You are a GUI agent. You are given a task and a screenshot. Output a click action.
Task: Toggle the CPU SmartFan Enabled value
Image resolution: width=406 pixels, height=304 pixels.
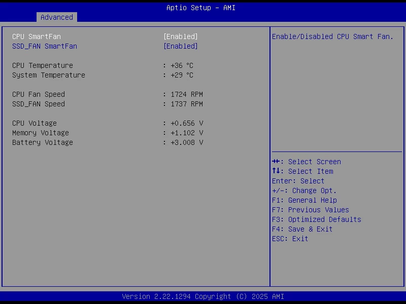pos(180,36)
